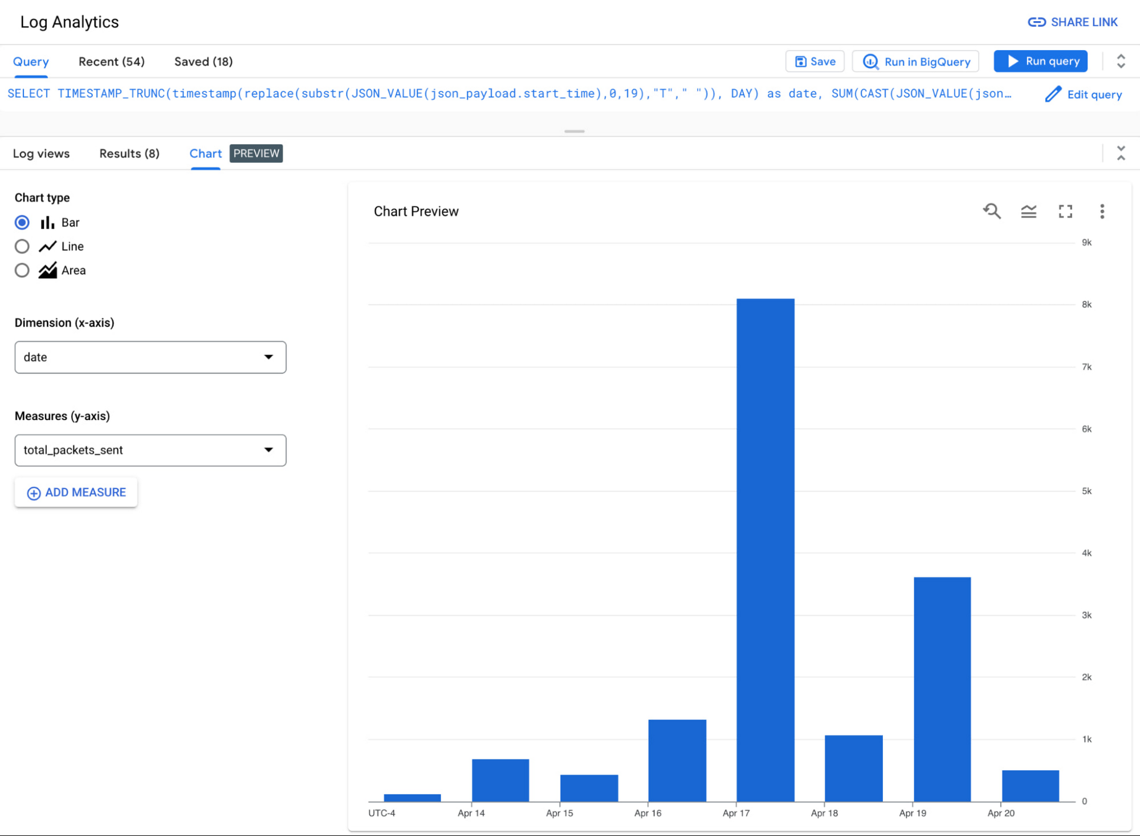Viewport: 1140px width, 836px height.
Task: Click the Apr 17 x-axis label
Action: [x=736, y=813]
